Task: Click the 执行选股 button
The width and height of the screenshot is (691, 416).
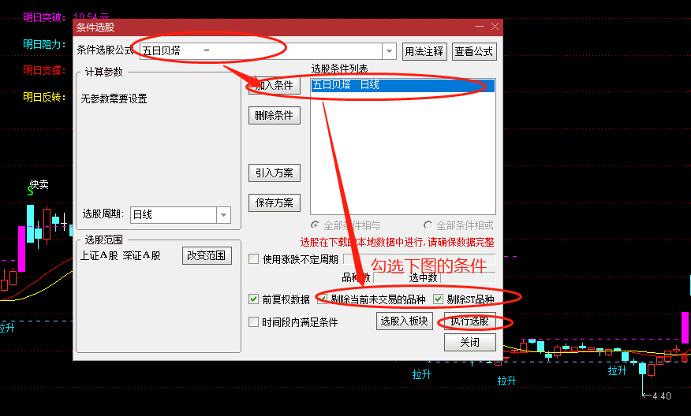Action: point(470,321)
